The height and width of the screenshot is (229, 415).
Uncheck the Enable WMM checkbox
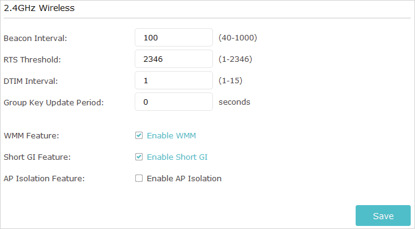pyautogui.click(x=139, y=135)
